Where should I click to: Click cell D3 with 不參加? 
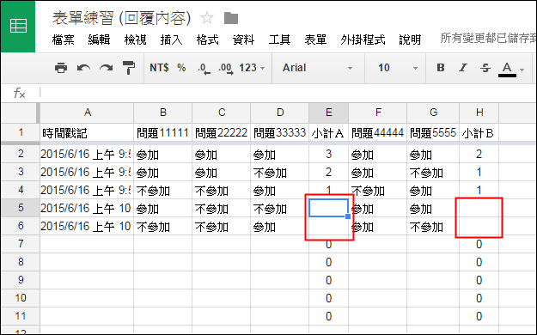coord(280,173)
